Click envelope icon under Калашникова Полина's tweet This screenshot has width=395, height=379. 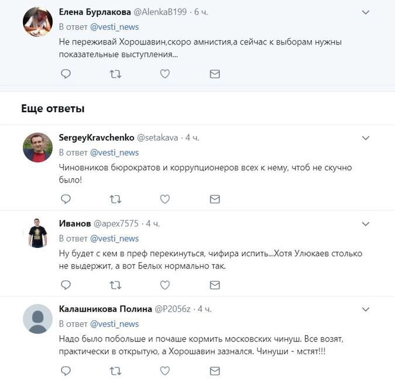coord(215,370)
